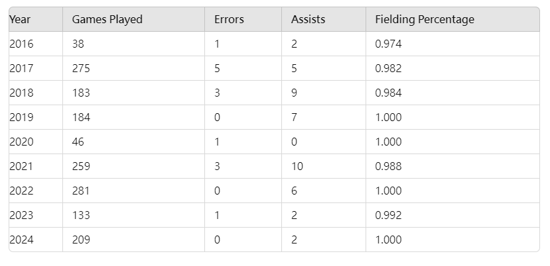This screenshot has width=550, height=266.
Task: Click the 2016 year cell
Action: tap(21, 44)
